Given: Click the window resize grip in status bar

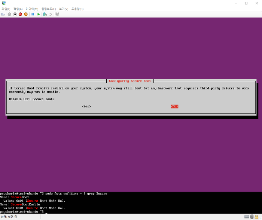Looking at the screenshot, I should [x=261, y=218].
